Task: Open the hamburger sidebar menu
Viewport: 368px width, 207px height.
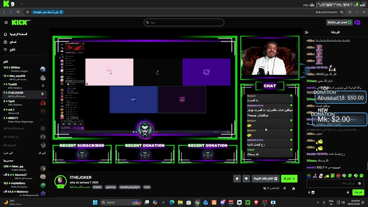Action: pyautogui.click(x=6, y=22)
